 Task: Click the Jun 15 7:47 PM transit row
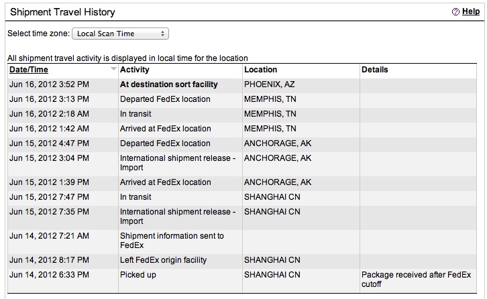click(x=242, y=197)
